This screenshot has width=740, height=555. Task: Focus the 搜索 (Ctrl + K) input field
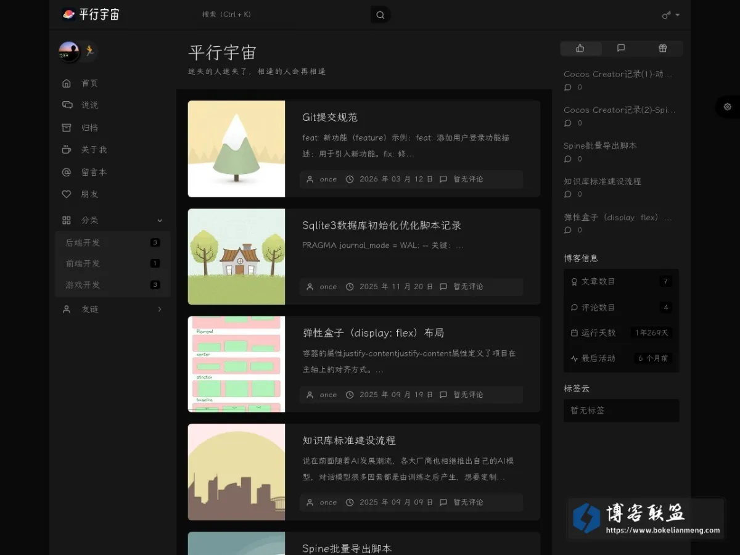tap(284, 14)
